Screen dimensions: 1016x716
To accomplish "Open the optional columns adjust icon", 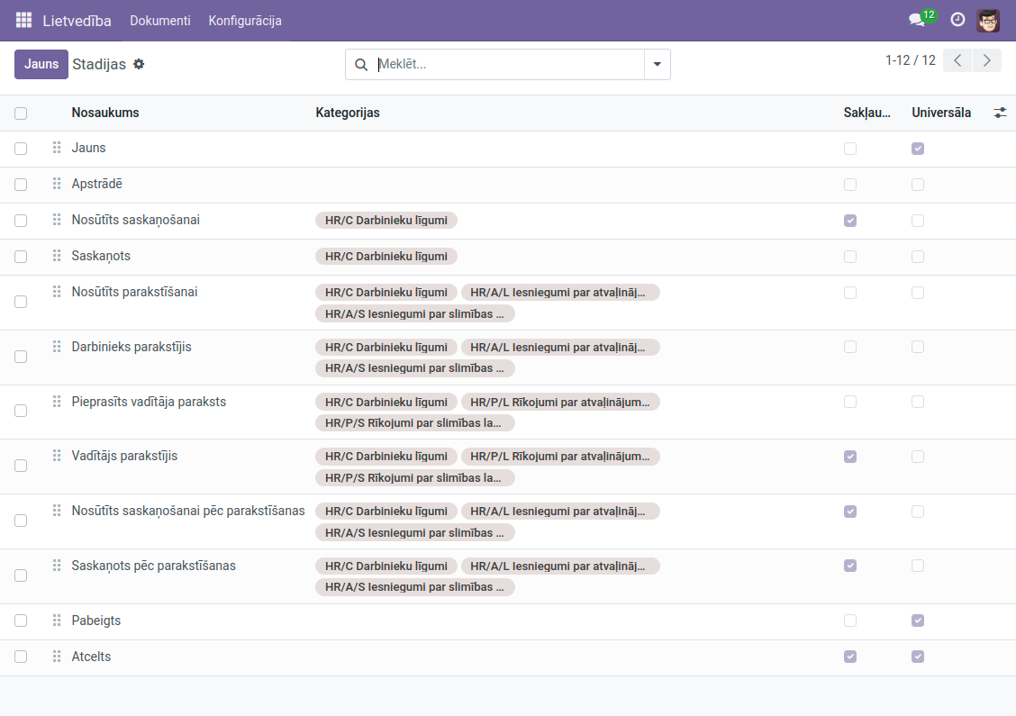I will tap(1000, 113).
